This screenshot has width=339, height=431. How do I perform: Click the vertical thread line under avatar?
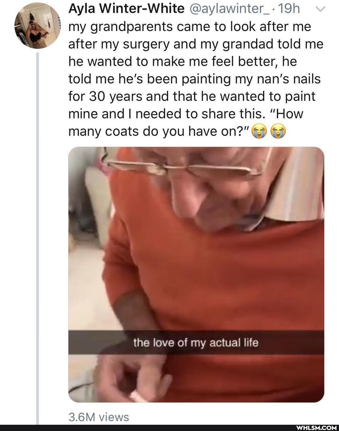[x=37, y=238]
